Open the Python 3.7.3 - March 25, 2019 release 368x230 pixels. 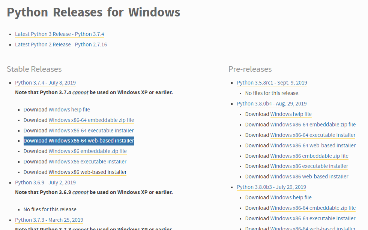click(49, 220)
